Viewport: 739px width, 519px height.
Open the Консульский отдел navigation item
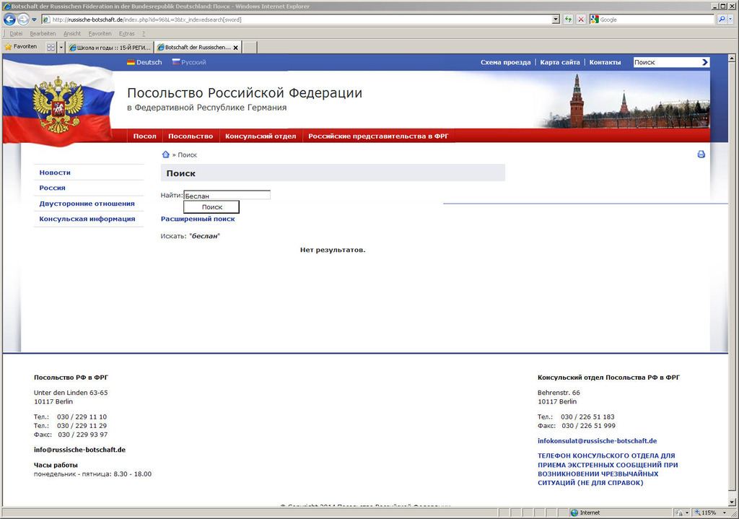tap(261, 136)
